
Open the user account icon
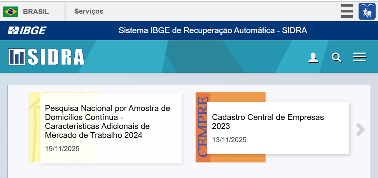313,58
